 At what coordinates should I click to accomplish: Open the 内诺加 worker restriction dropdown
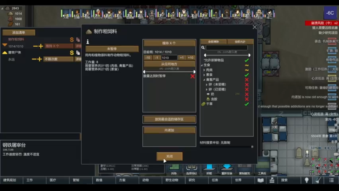tap(169, 130)
